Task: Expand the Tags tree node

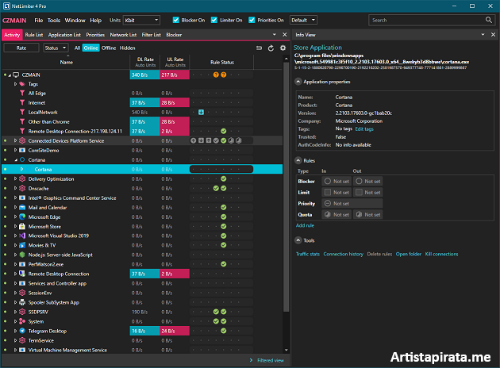Action: click(15, 84)
